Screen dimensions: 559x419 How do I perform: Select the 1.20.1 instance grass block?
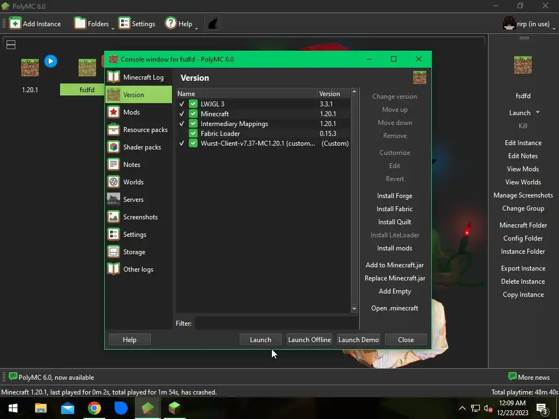tap(30, 68)
